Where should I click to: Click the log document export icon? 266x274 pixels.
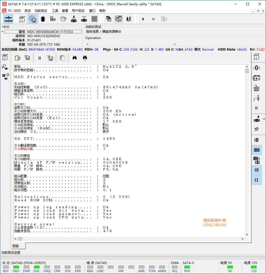[x=17, y=58]
